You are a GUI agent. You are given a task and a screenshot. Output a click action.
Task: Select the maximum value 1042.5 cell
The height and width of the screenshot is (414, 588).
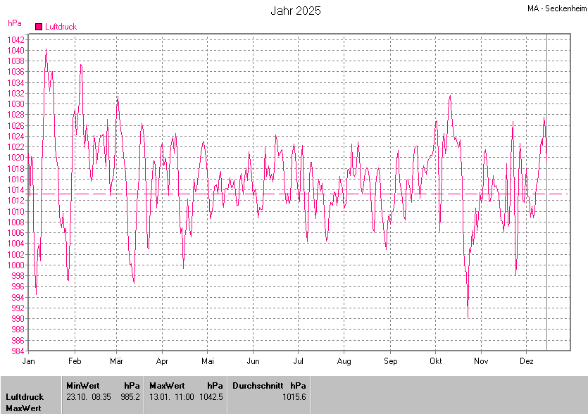tap(211, 397)
